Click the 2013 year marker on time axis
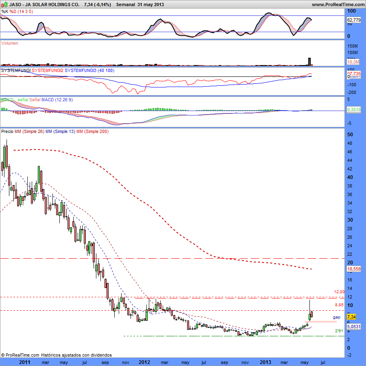 coord(266,362)
